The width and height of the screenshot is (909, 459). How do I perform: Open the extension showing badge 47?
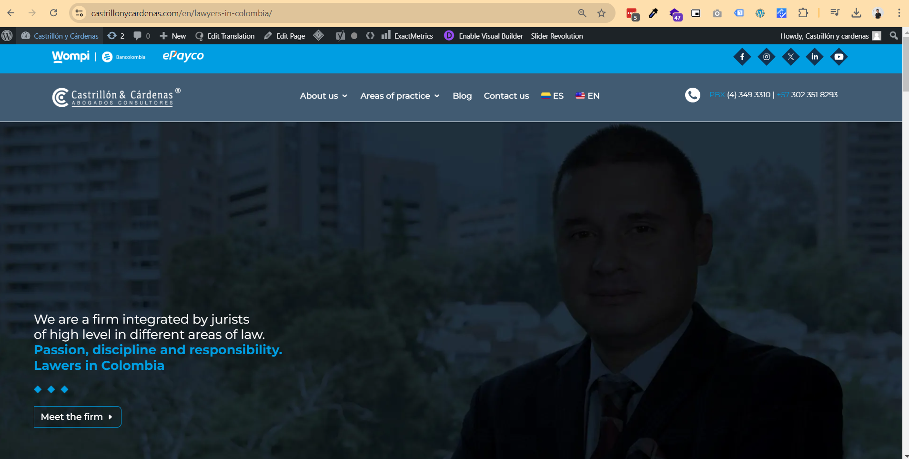tap(675, 14)
